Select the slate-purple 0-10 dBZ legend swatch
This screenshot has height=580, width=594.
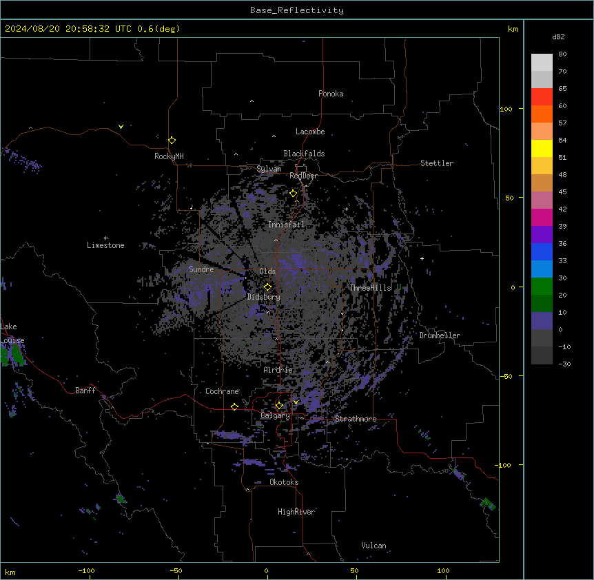542,321
